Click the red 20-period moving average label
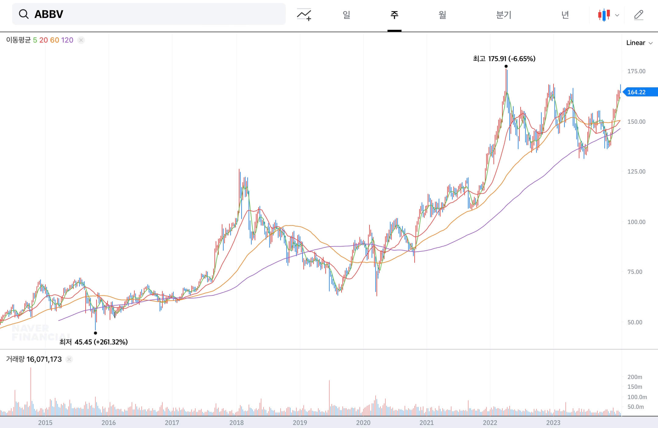This screenshot has width=658, height=428. pyautogui.click(x=44, y=40)
